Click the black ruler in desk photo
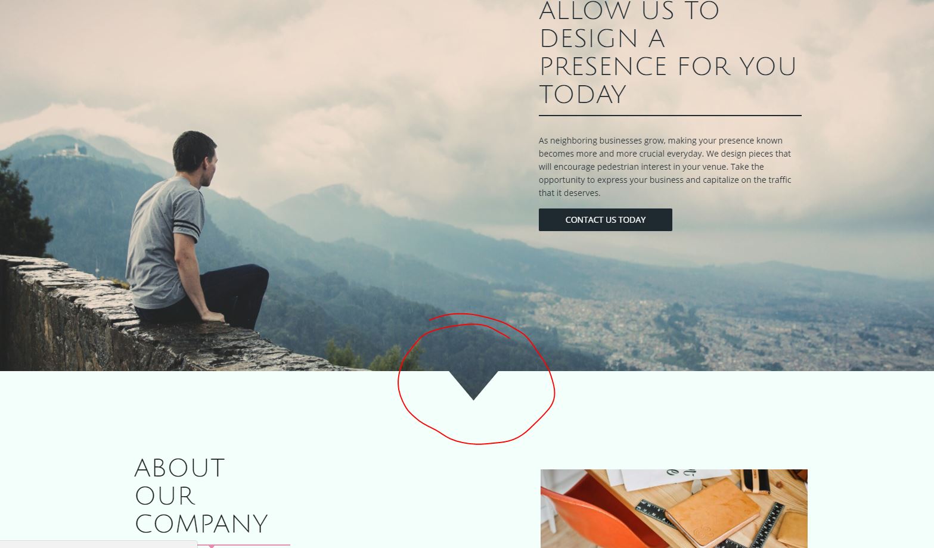Screen dimensions: 934x548 pyautogui.click(x=656, y=513)
